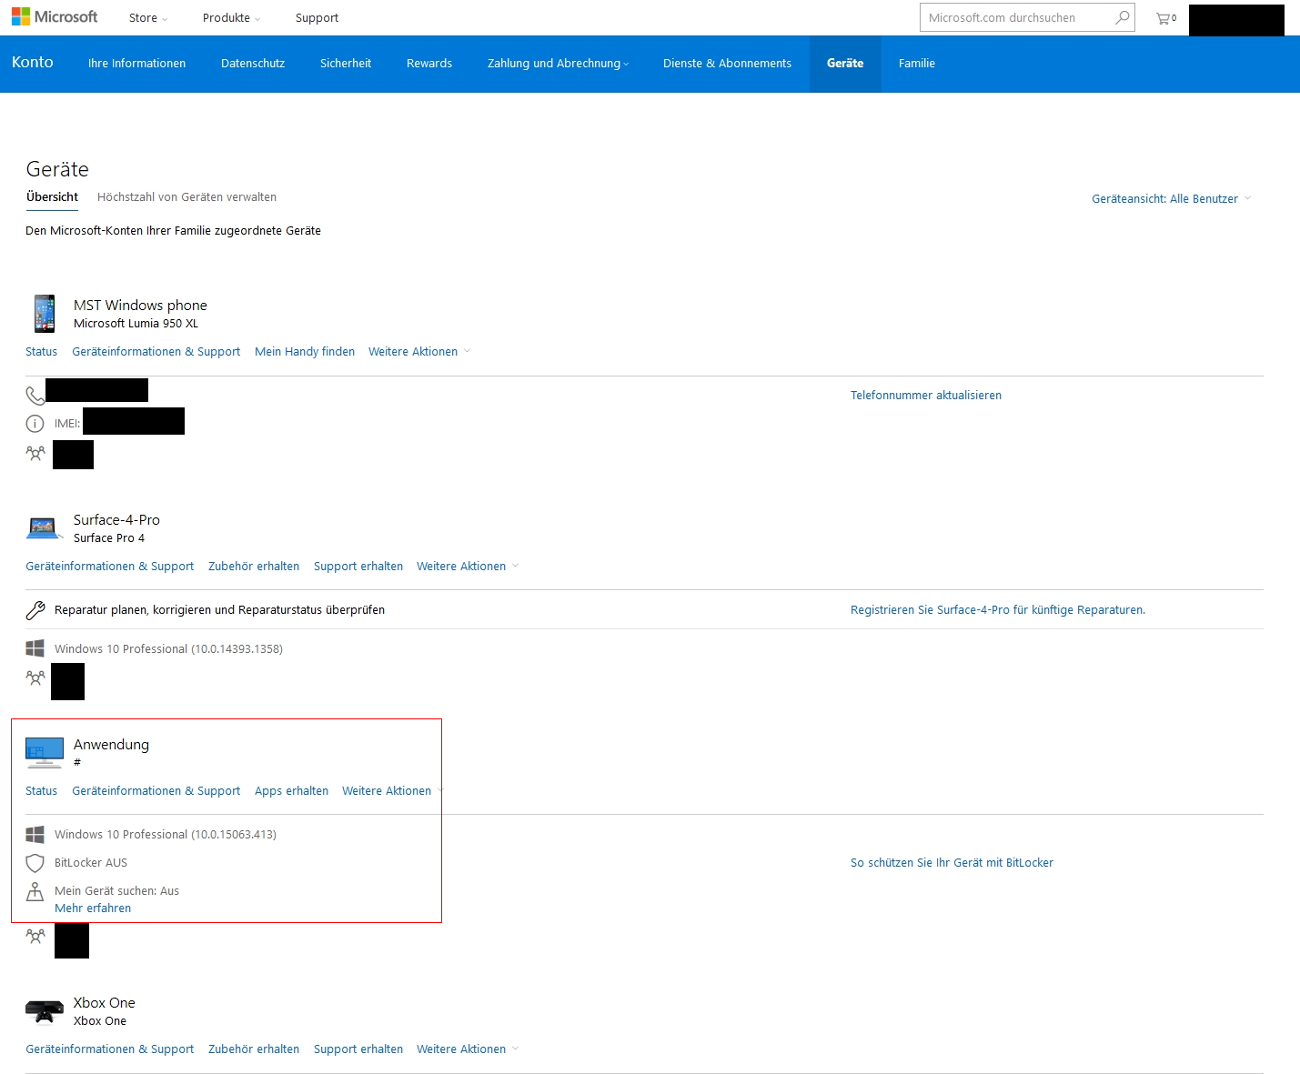
Task: Click the IMEI info circle icon
Action: coord(35,423)
